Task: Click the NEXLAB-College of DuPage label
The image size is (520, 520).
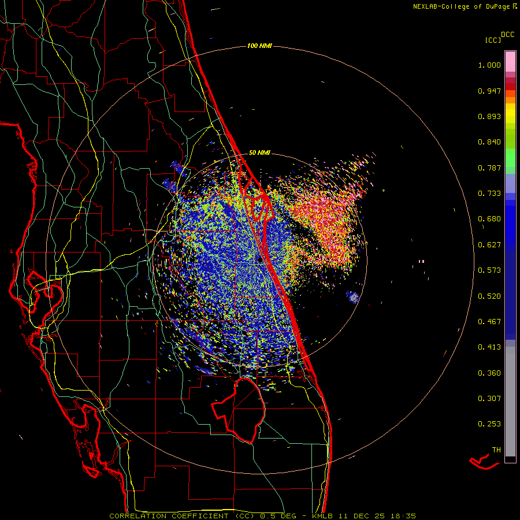Action: pos(461,6)
